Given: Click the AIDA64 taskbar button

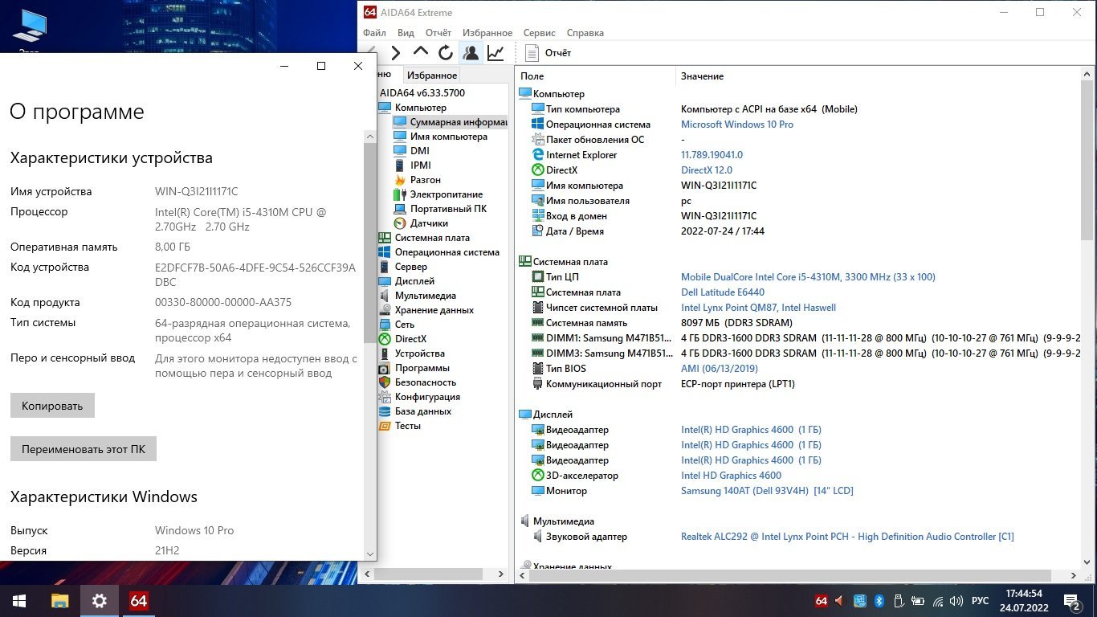Looking at the screenshot, I should point(138,601).
